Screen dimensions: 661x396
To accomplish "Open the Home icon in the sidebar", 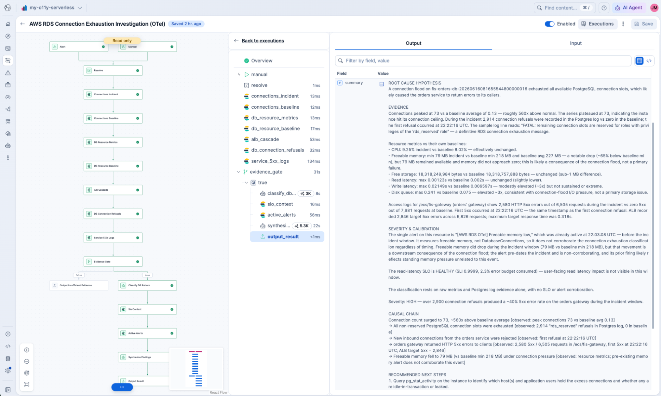I will pyautogui.click(x=8, y=24).
